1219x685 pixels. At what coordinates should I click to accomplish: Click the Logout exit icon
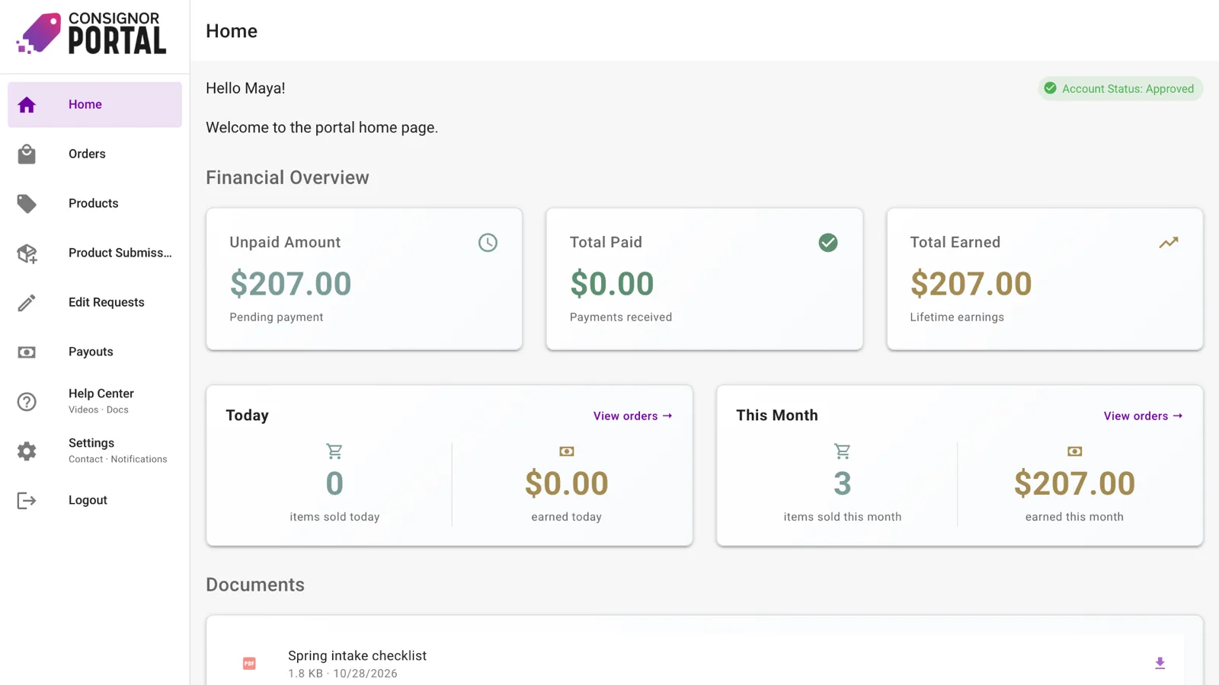[x=27, y=501]
